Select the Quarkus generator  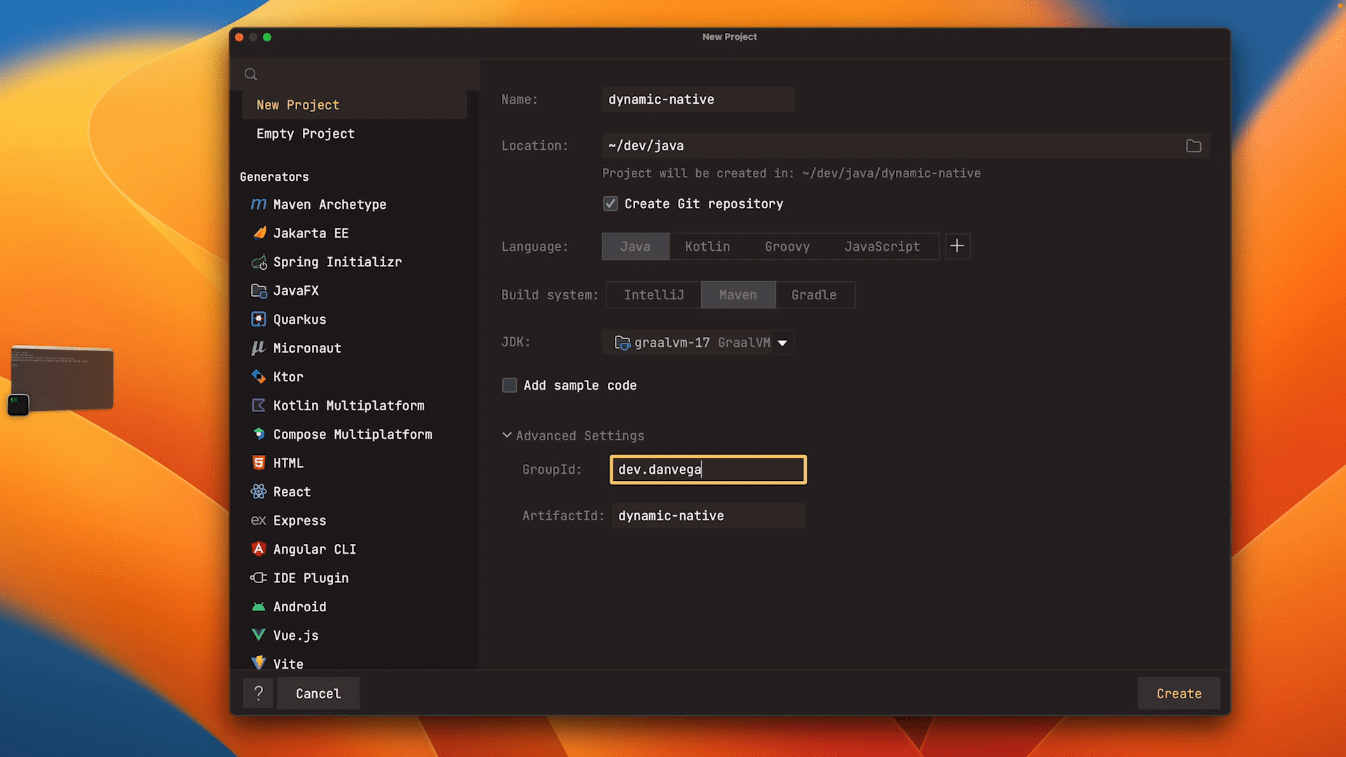[x=299, y=319]
